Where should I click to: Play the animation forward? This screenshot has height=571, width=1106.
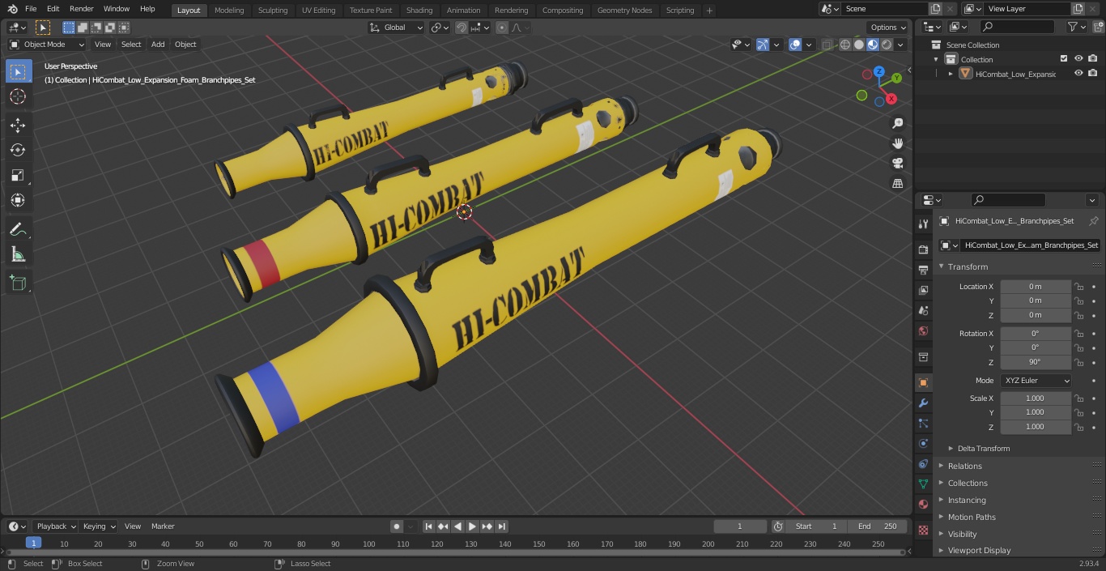point(472,526)
